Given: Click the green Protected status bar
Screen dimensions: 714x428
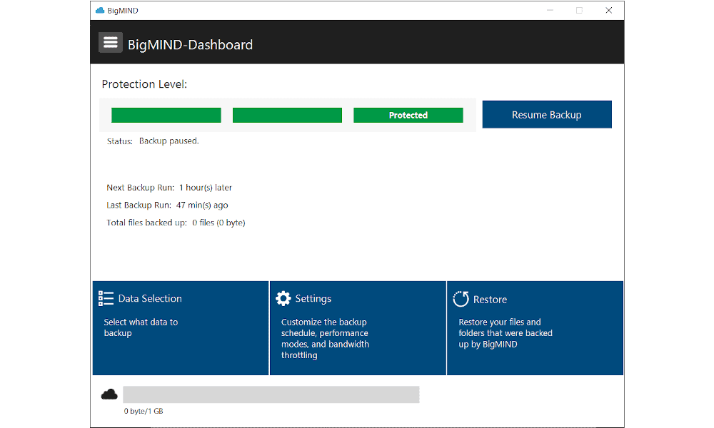Looking at the screenshot, I should (408, 115).
